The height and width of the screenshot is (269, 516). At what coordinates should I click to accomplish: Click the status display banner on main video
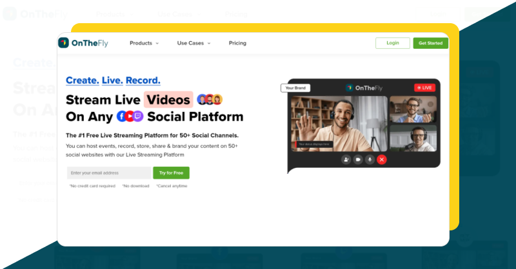(x=314, y=144)
